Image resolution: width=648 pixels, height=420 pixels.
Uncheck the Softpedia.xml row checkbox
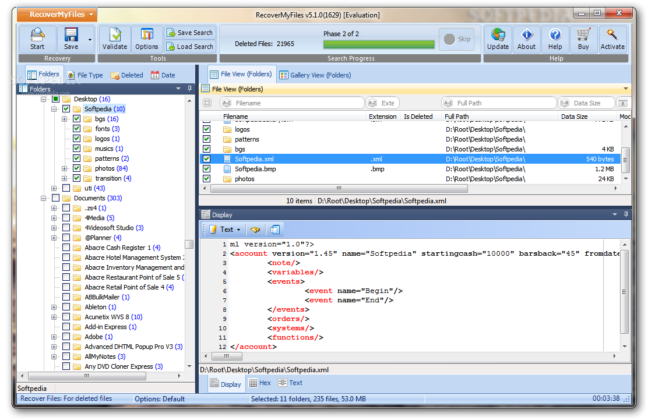pyautogui.click(x=207, y=159)
